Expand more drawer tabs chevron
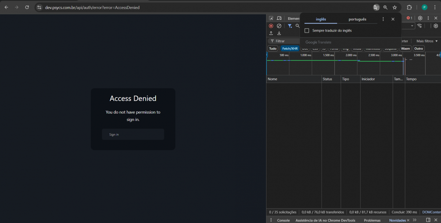 [415, 220]
